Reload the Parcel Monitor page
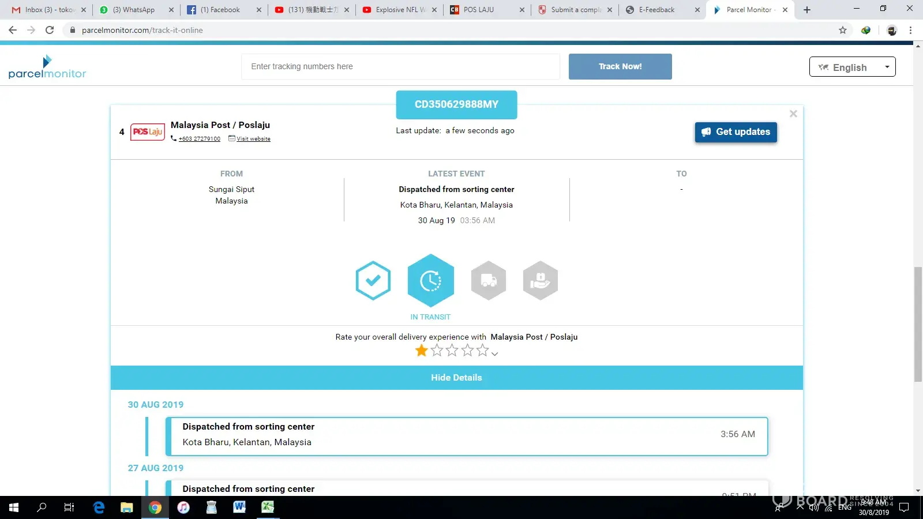Viewport: 923px width, 519px height. 50,30
